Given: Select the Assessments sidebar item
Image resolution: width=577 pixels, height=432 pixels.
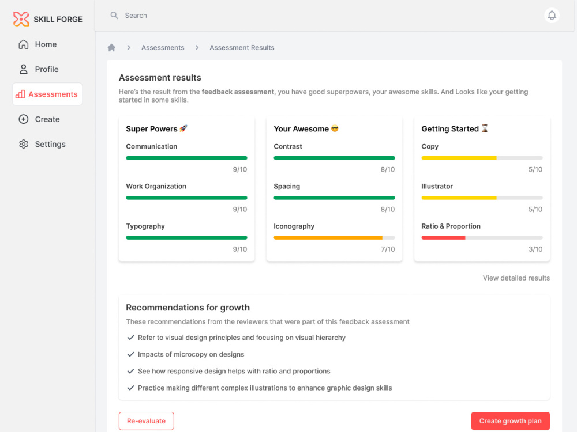Looking at the screenshot, I should 47,94.
